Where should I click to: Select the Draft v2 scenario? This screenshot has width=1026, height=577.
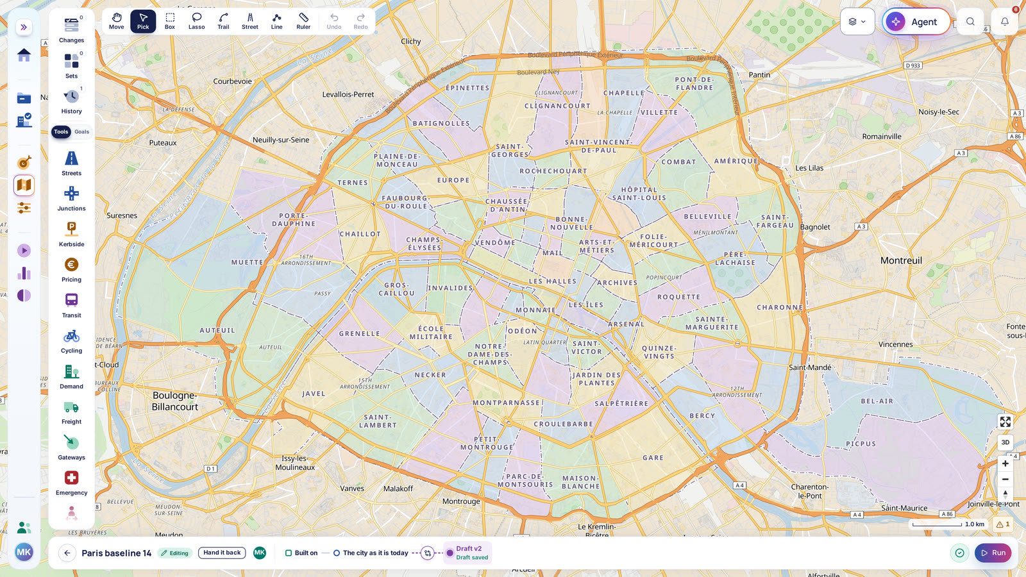coord(467,553)
